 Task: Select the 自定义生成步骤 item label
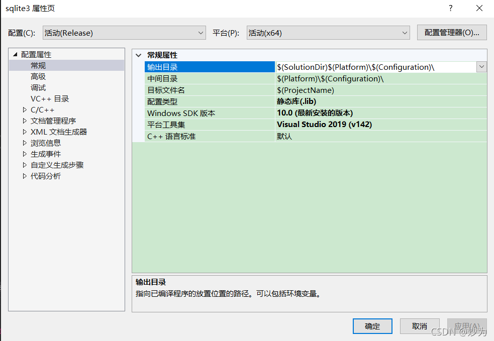tap(57, 165)
